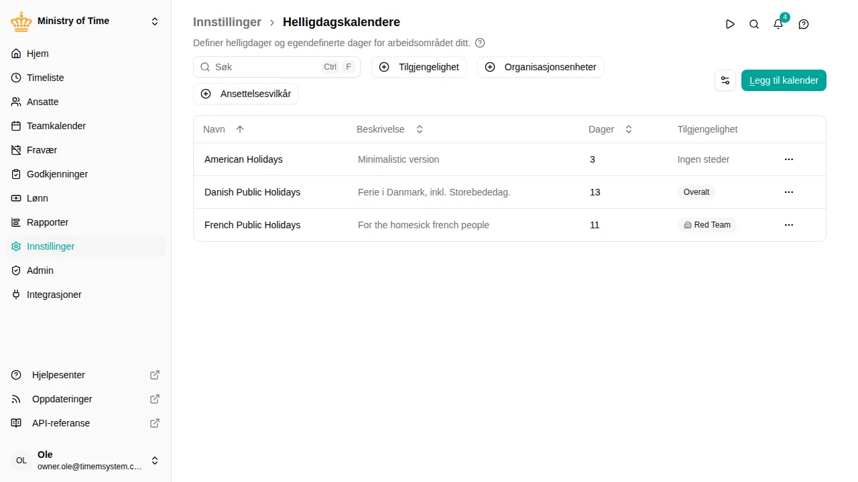The height and width of the screenshot is (482, 858).
Task: Open Rapporter in the sidebar
Action: coord(85,222)
